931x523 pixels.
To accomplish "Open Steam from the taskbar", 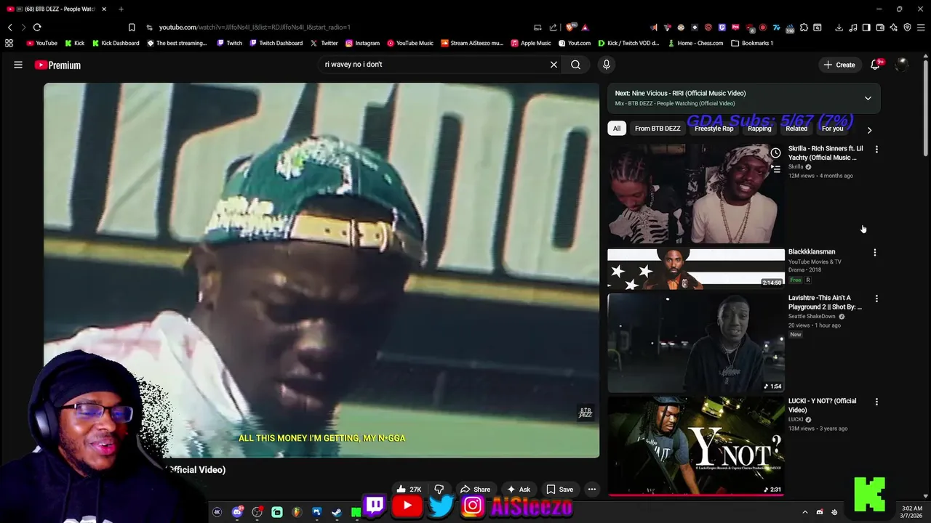I will tap(336, 512).
